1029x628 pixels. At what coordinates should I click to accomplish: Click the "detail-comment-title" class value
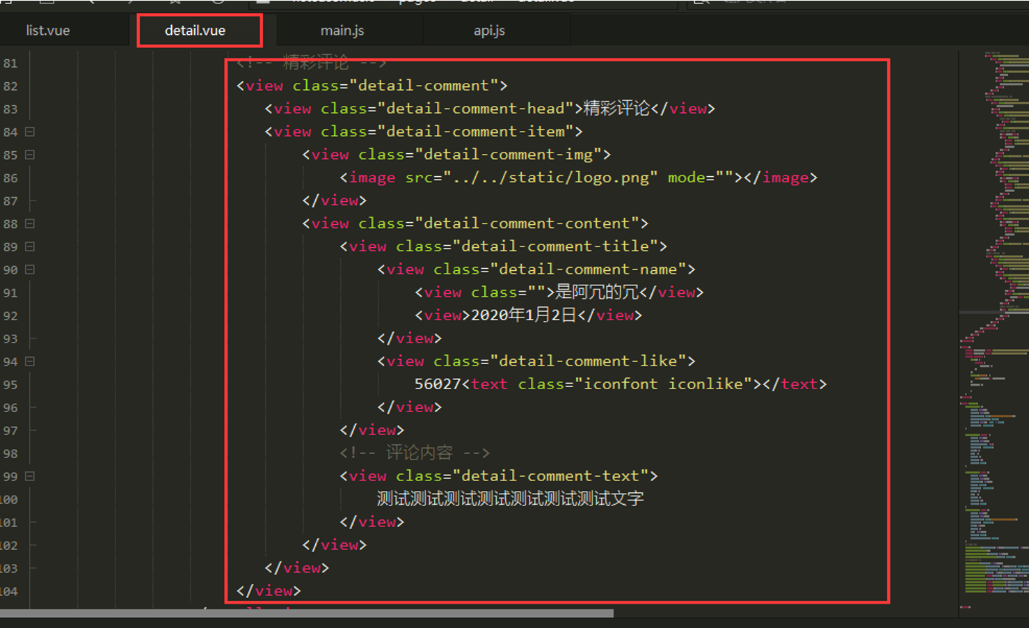(x=555, y=246)
